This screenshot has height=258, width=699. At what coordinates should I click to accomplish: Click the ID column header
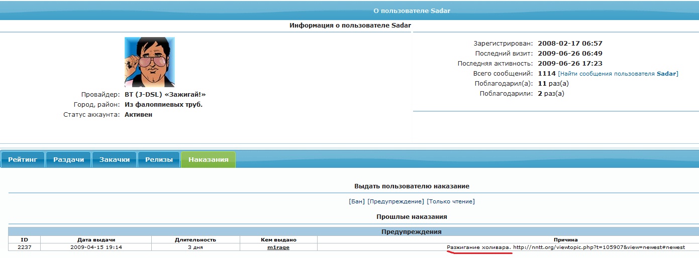pyautogui.click(x=24, y=240)
